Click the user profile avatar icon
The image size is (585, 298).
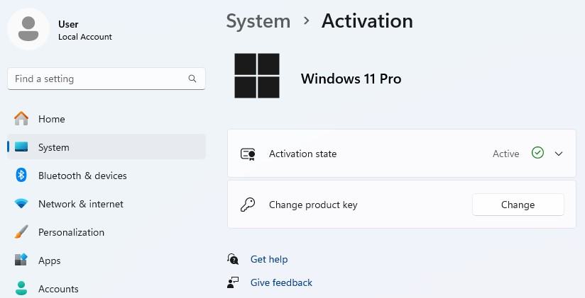pos(28,29)
